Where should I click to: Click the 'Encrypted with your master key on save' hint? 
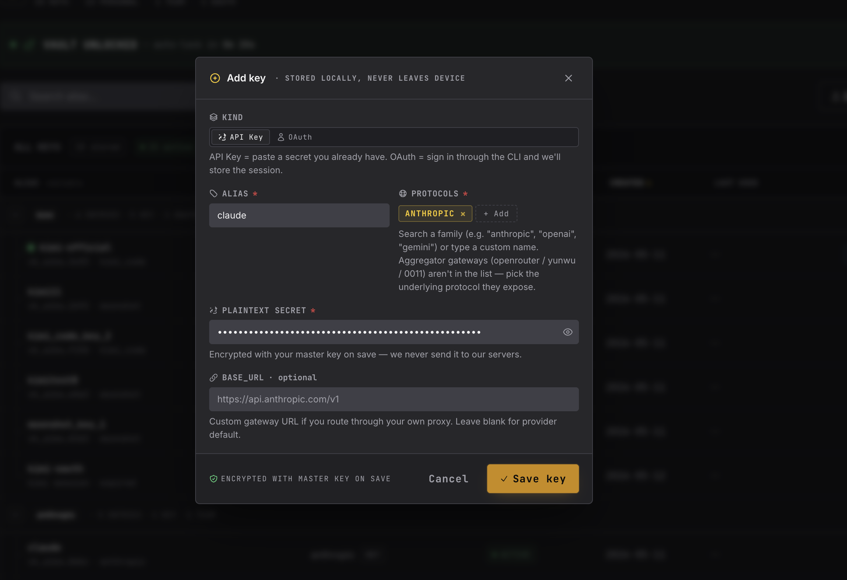365,354
